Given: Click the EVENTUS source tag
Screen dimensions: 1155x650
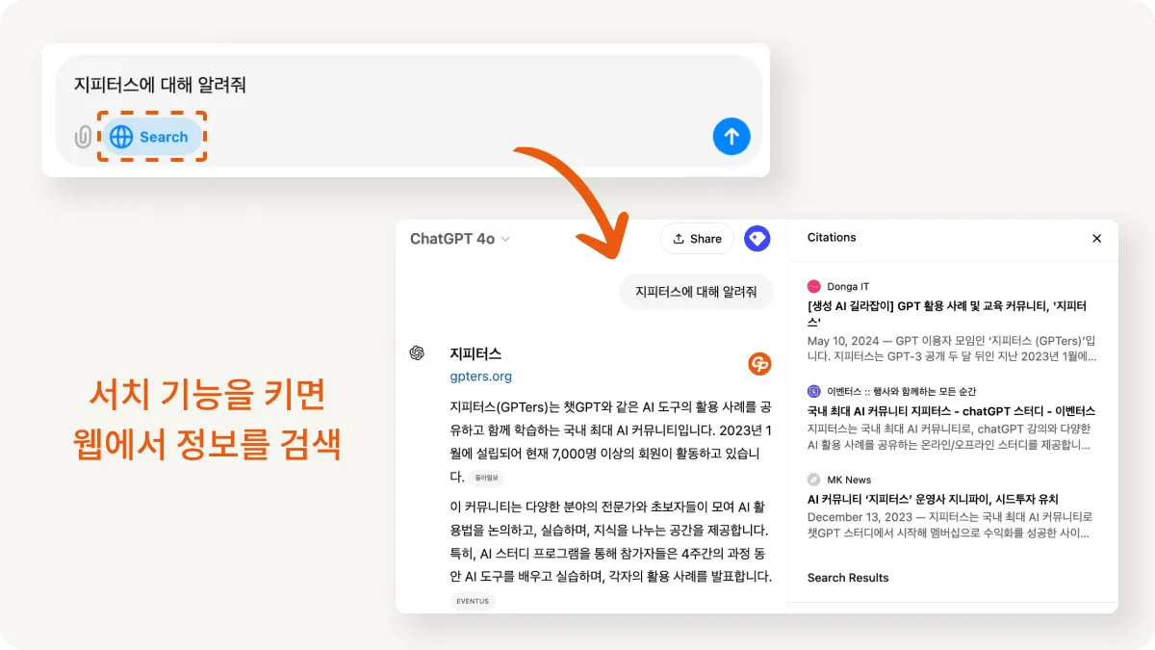Looking at the screenshot, I should point(473,601).
